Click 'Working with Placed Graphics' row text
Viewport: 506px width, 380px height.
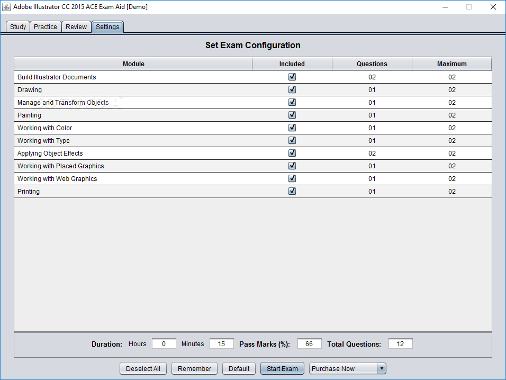pos(61,166)
